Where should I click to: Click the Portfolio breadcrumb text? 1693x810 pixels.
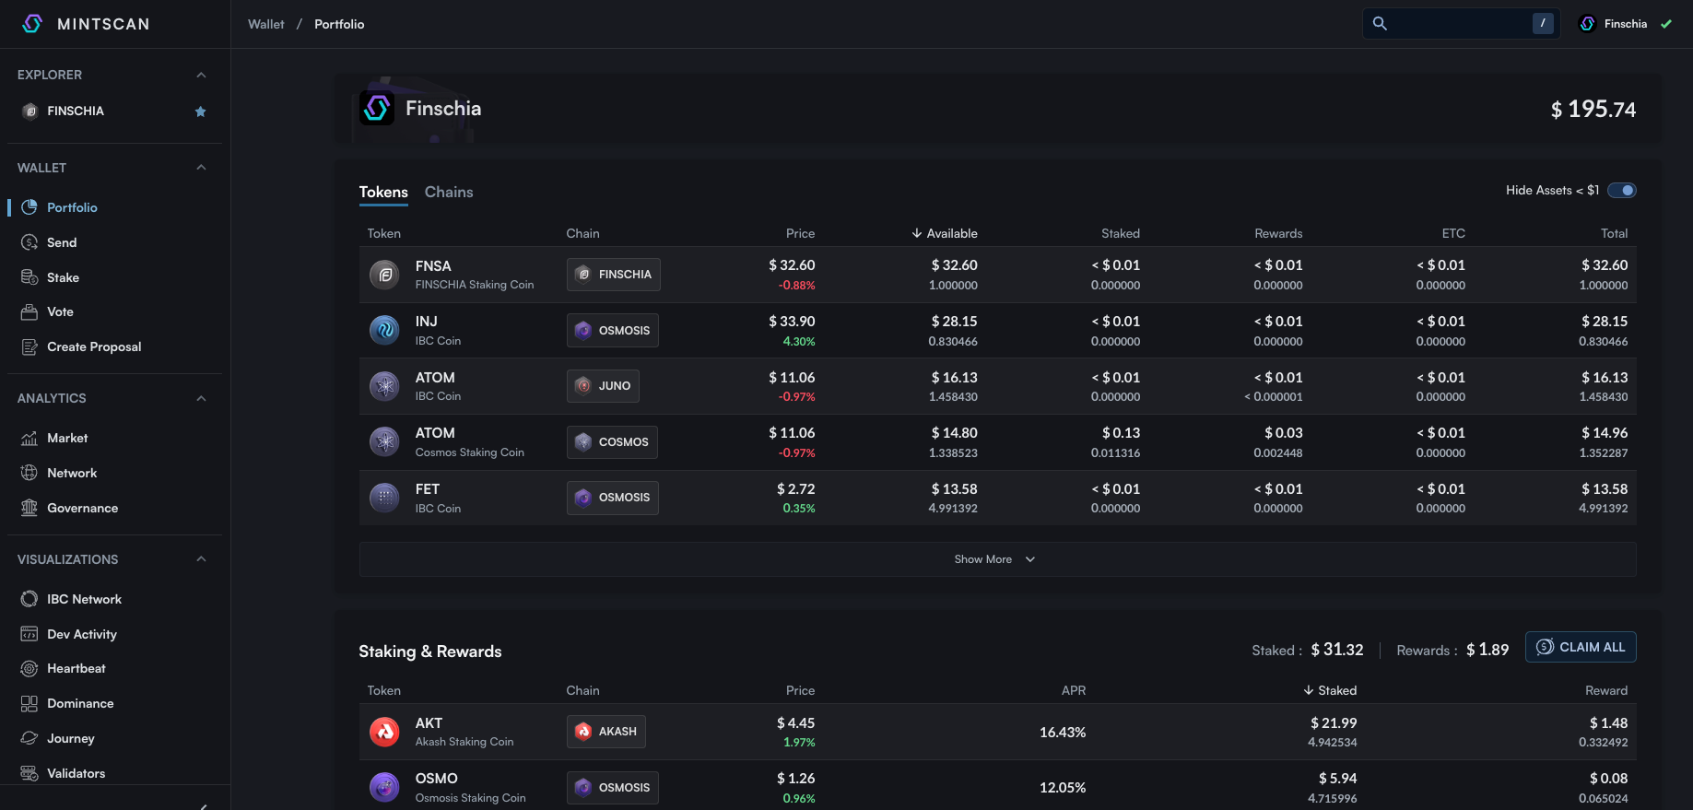(x=339, y=24)
